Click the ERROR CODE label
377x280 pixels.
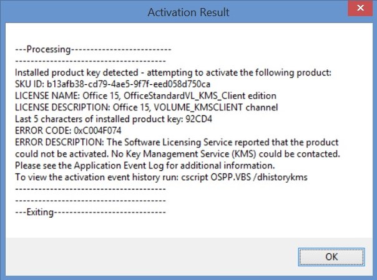pyautogui.click(x=43, y=130)
